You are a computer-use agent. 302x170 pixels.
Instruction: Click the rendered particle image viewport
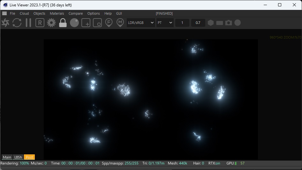click(151, 99)
